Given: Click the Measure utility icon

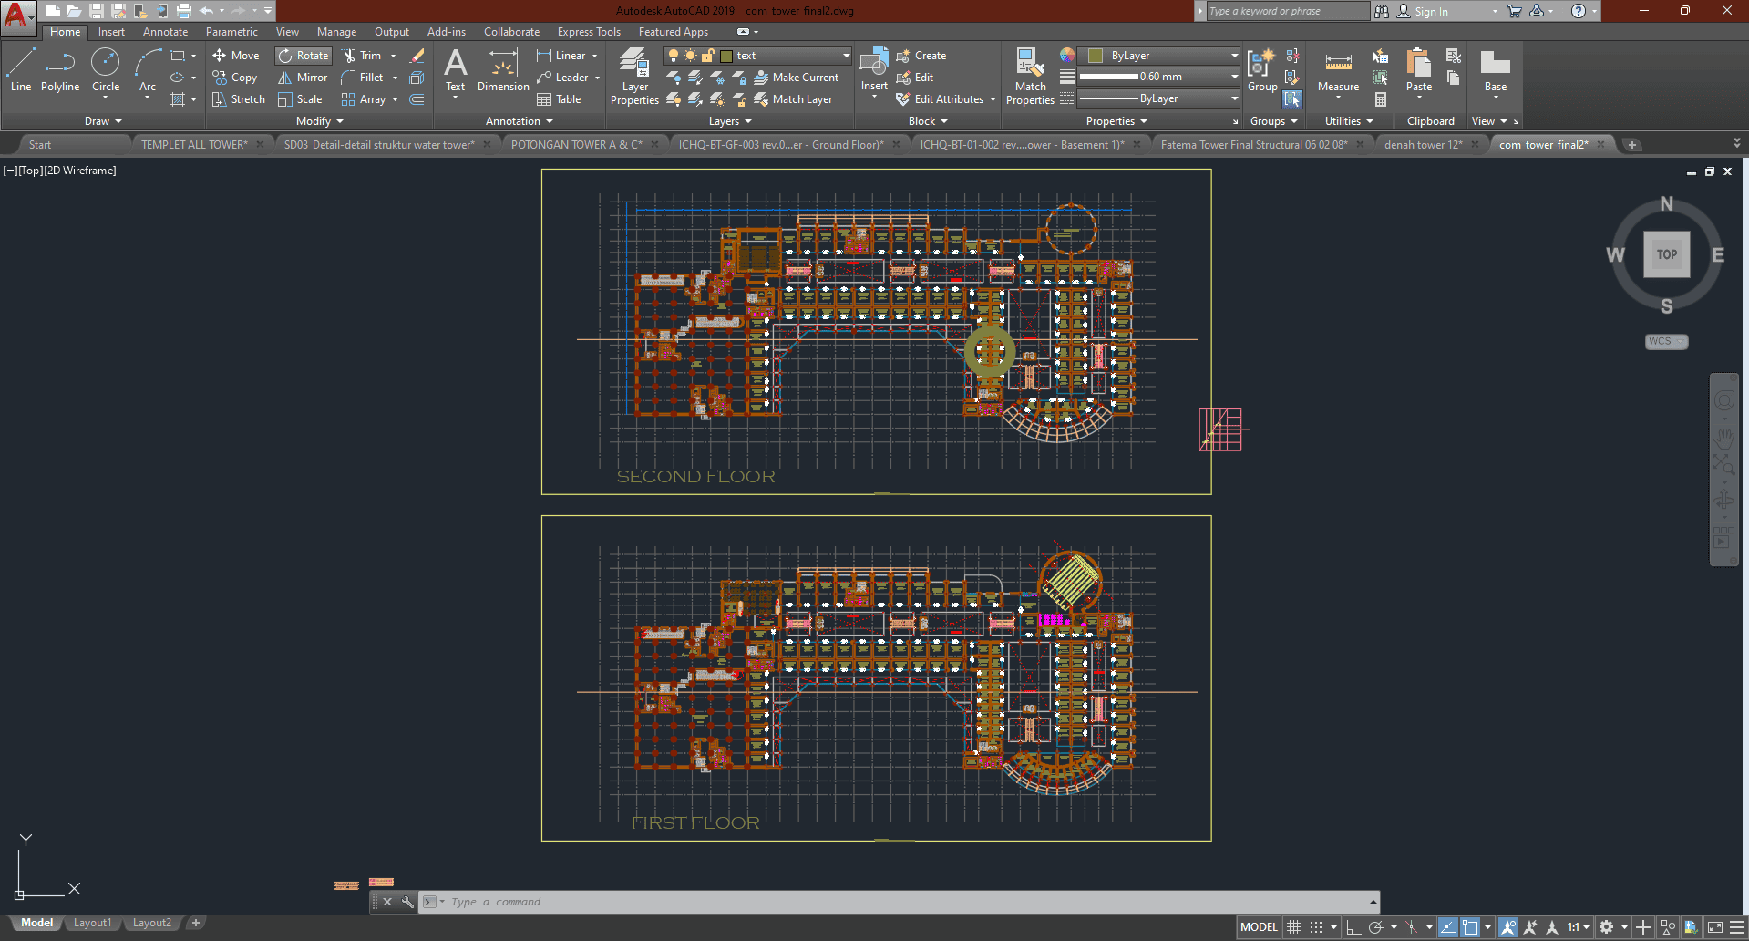Looking at the screenshot, I should pyautogui.click(x=1338, y=71).
